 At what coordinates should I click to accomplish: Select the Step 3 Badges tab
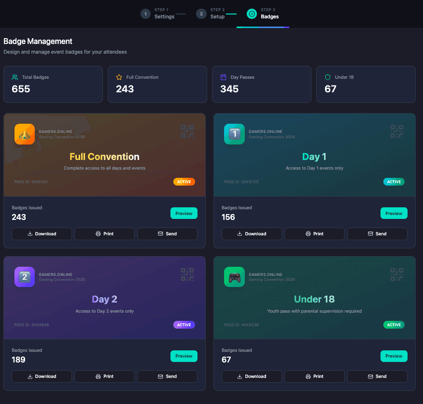[263, 14]
